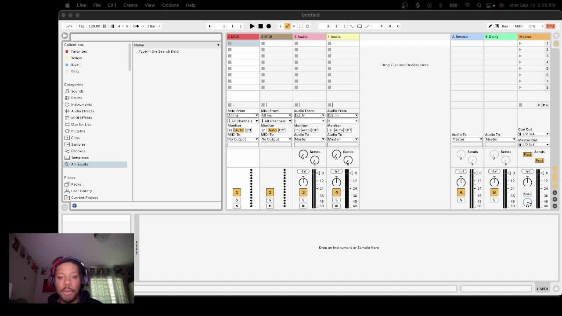
Task: Set track 3 monitor to Auto
Action: tap(306, 130)
